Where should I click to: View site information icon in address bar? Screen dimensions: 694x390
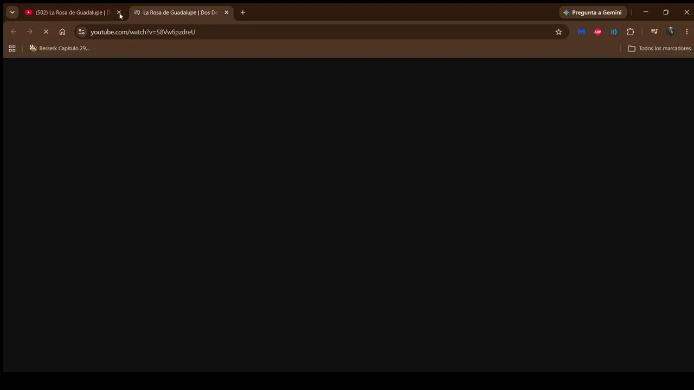81,32
